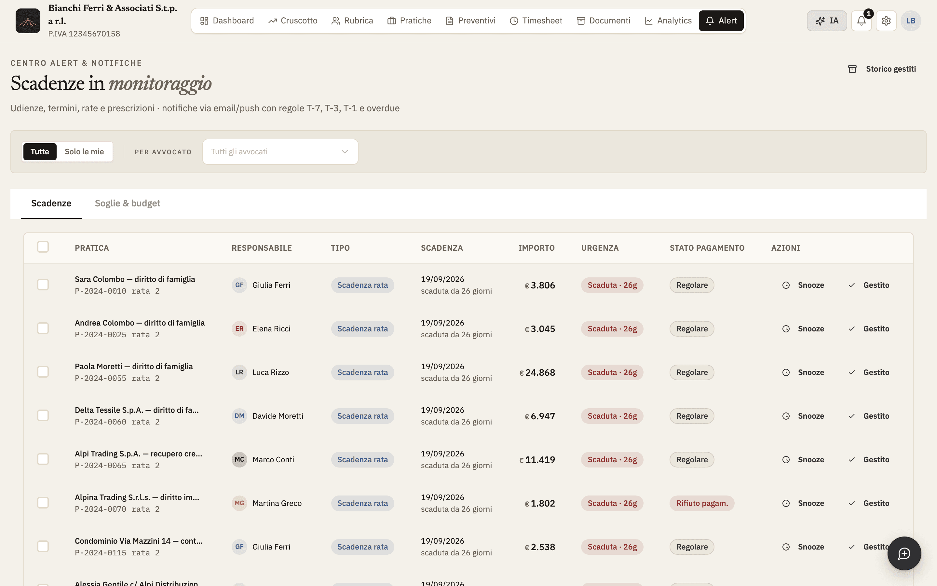The image size is (937, 586).
Task: Click the Storico gestiti archive icon
Action: (x=852, y=69)
